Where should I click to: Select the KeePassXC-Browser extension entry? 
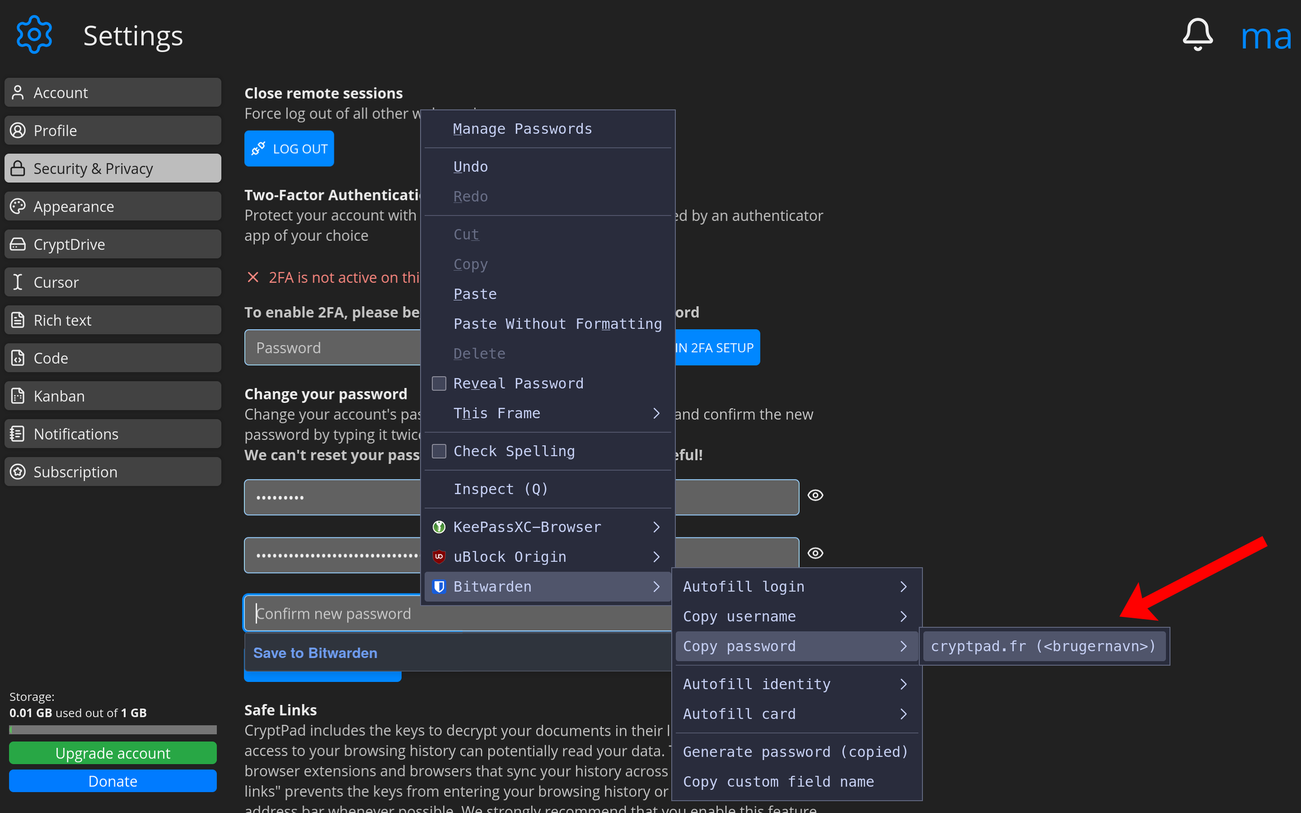(x=527, y=527)
